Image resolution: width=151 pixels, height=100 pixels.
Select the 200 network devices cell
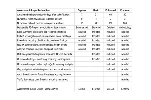tap(125, 23)
